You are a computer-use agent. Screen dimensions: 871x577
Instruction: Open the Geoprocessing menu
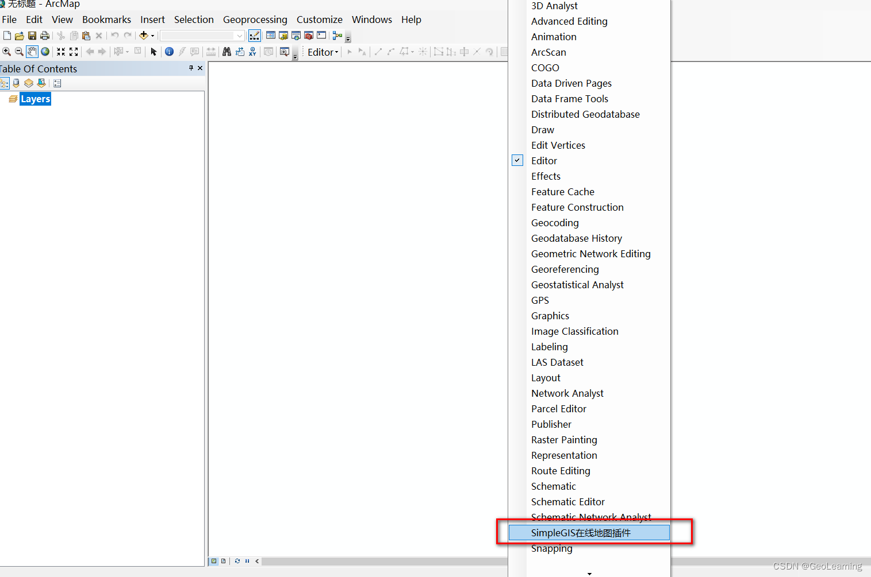(x=255, y=20)
